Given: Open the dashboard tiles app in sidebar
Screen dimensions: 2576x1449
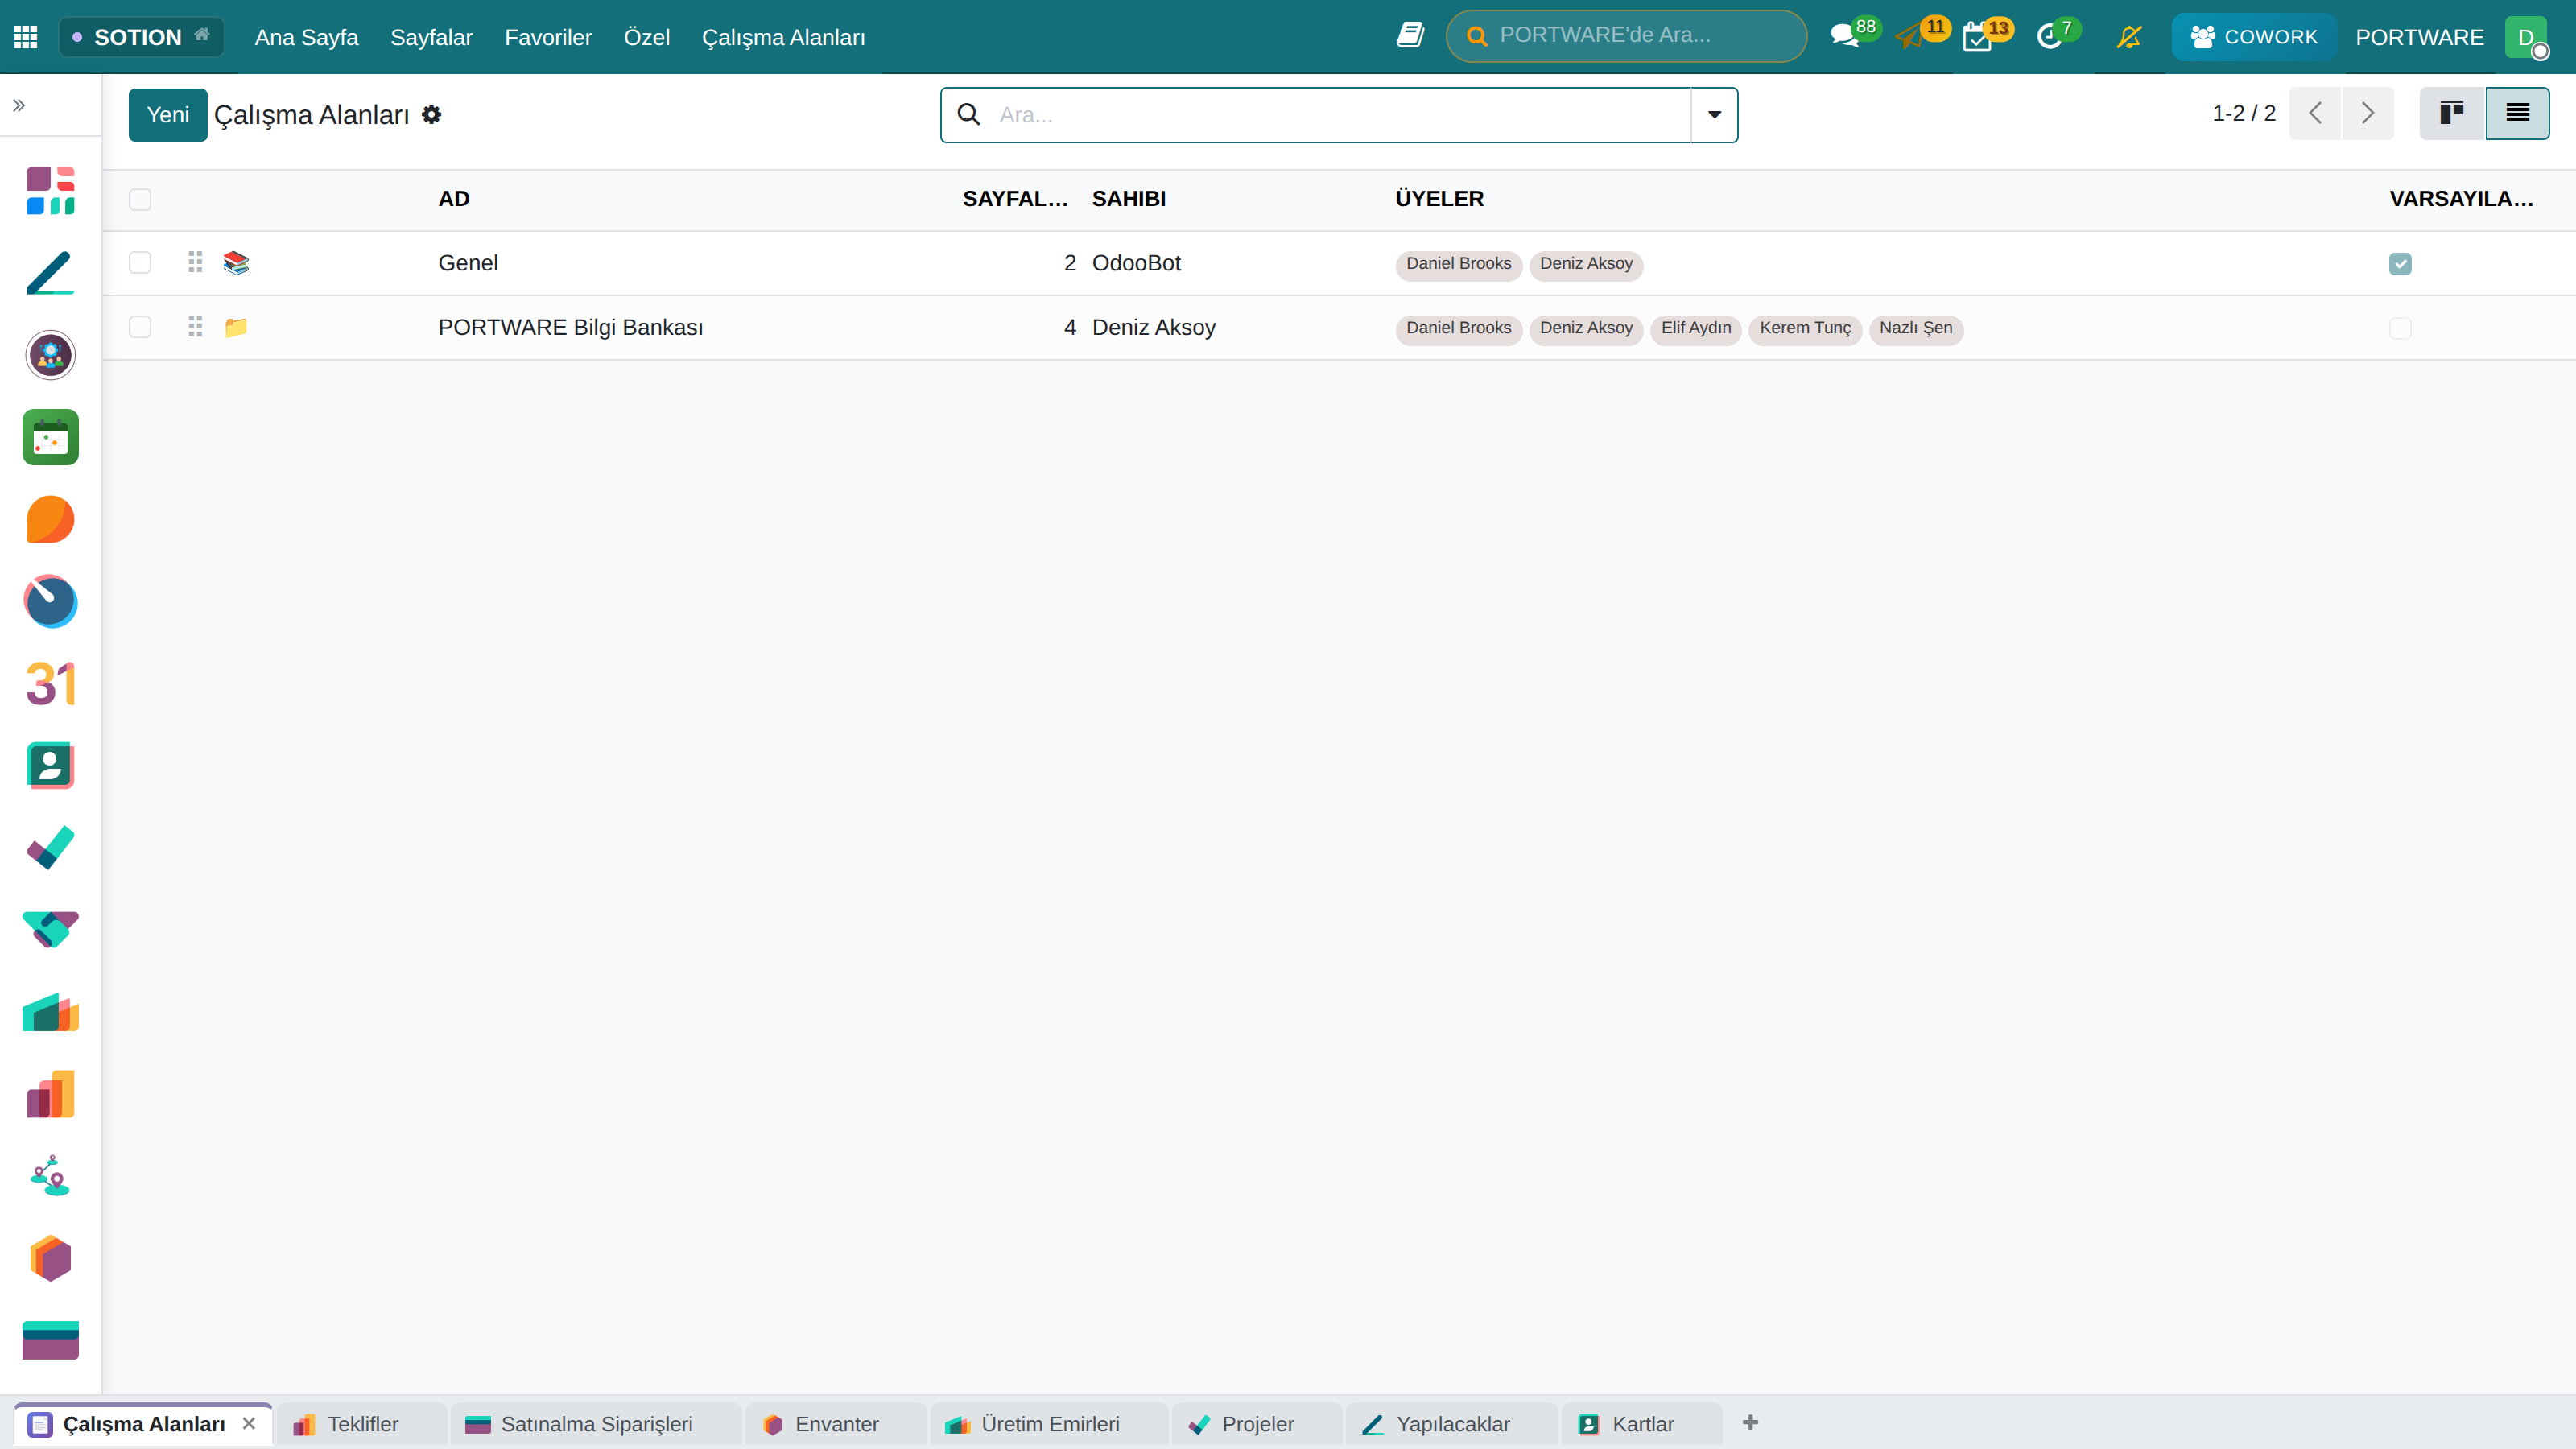Looking at the screenshot, I should click(x=50, y=191).
